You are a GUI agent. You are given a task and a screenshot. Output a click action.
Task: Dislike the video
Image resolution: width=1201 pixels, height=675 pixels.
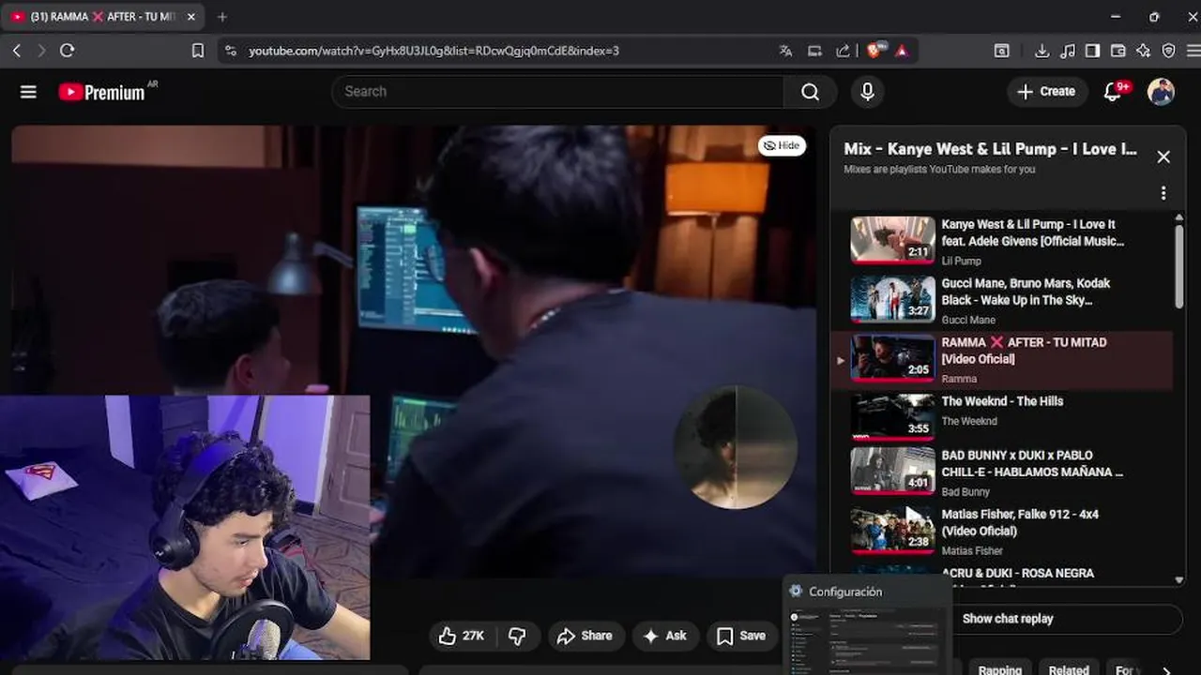(517, 636)
